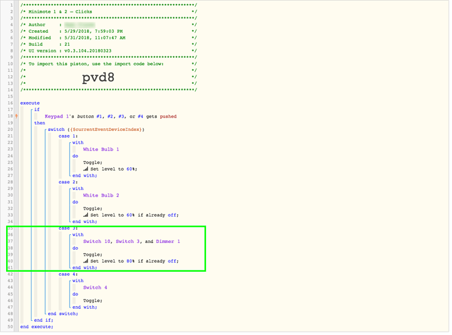The height and width of the screenshot is (335, 452).
Task: Click 'end if;' on line 49
Action: point(44,321)
